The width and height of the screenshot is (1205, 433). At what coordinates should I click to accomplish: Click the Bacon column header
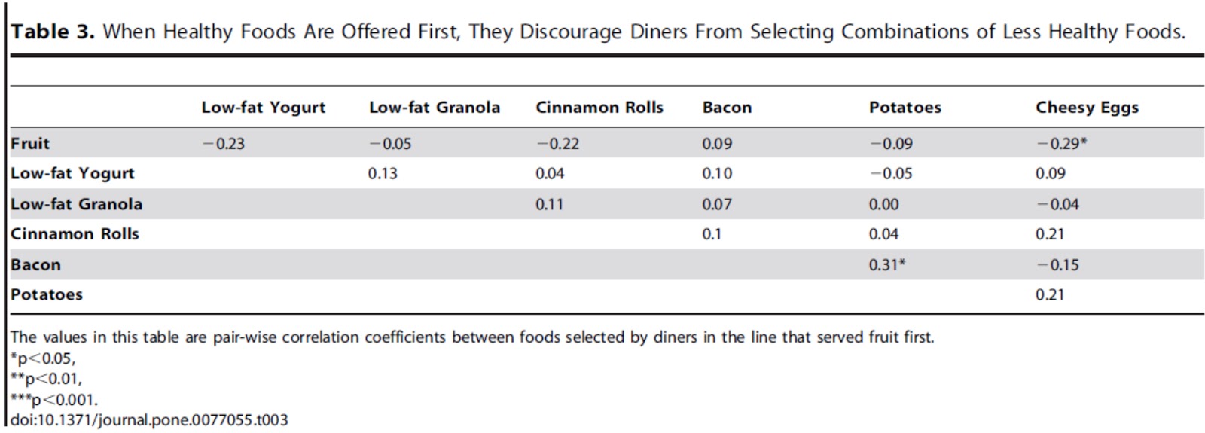[727, 108]
